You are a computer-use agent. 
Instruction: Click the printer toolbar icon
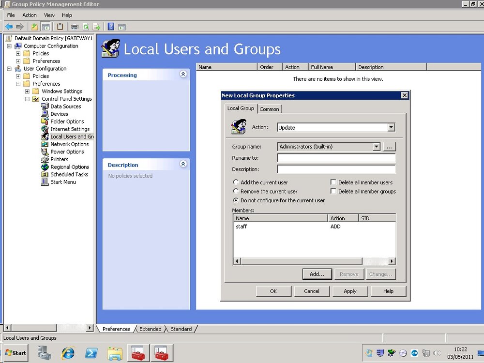point(75,27)
